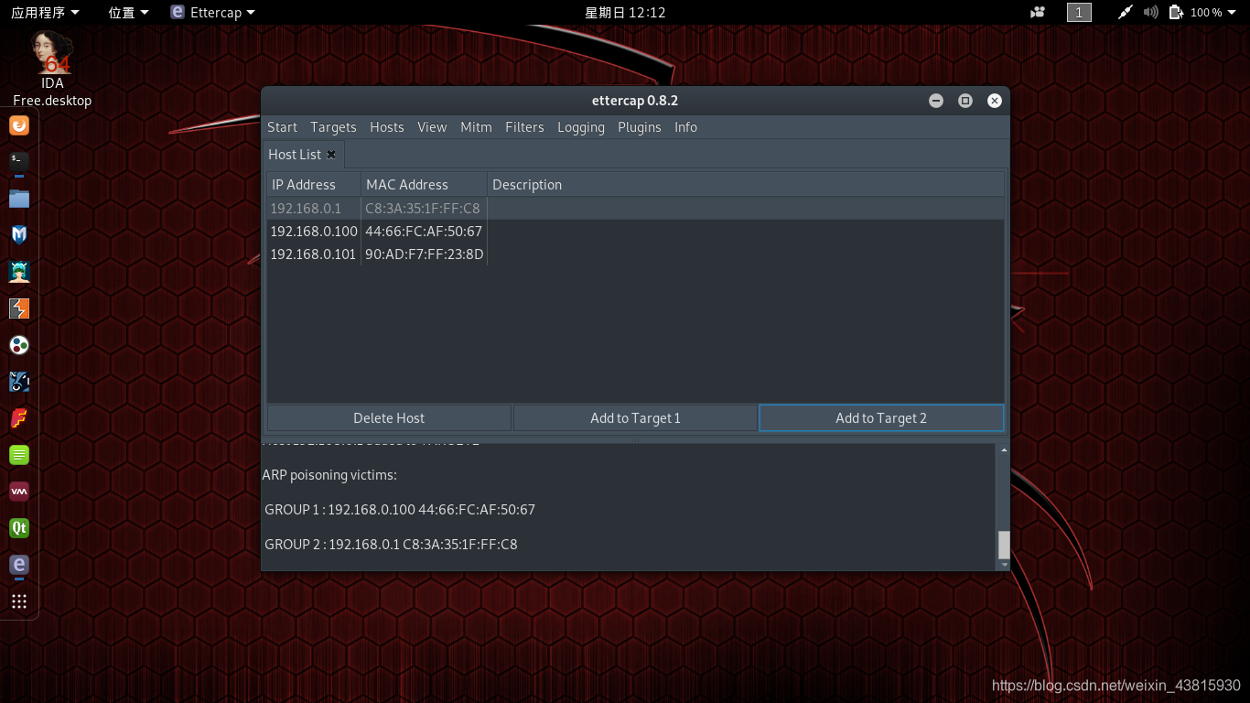Screen dimensions: 1250x703
Task: Click the Ettercap icon in dock
Action: coord(19,565)
